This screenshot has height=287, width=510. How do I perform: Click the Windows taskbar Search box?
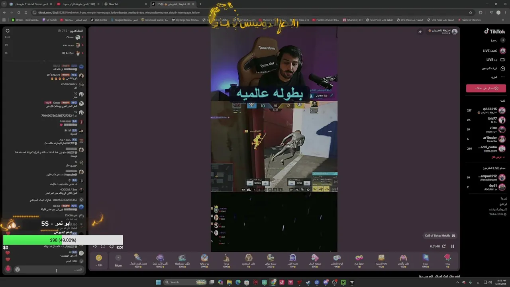(x=185, y=282)
